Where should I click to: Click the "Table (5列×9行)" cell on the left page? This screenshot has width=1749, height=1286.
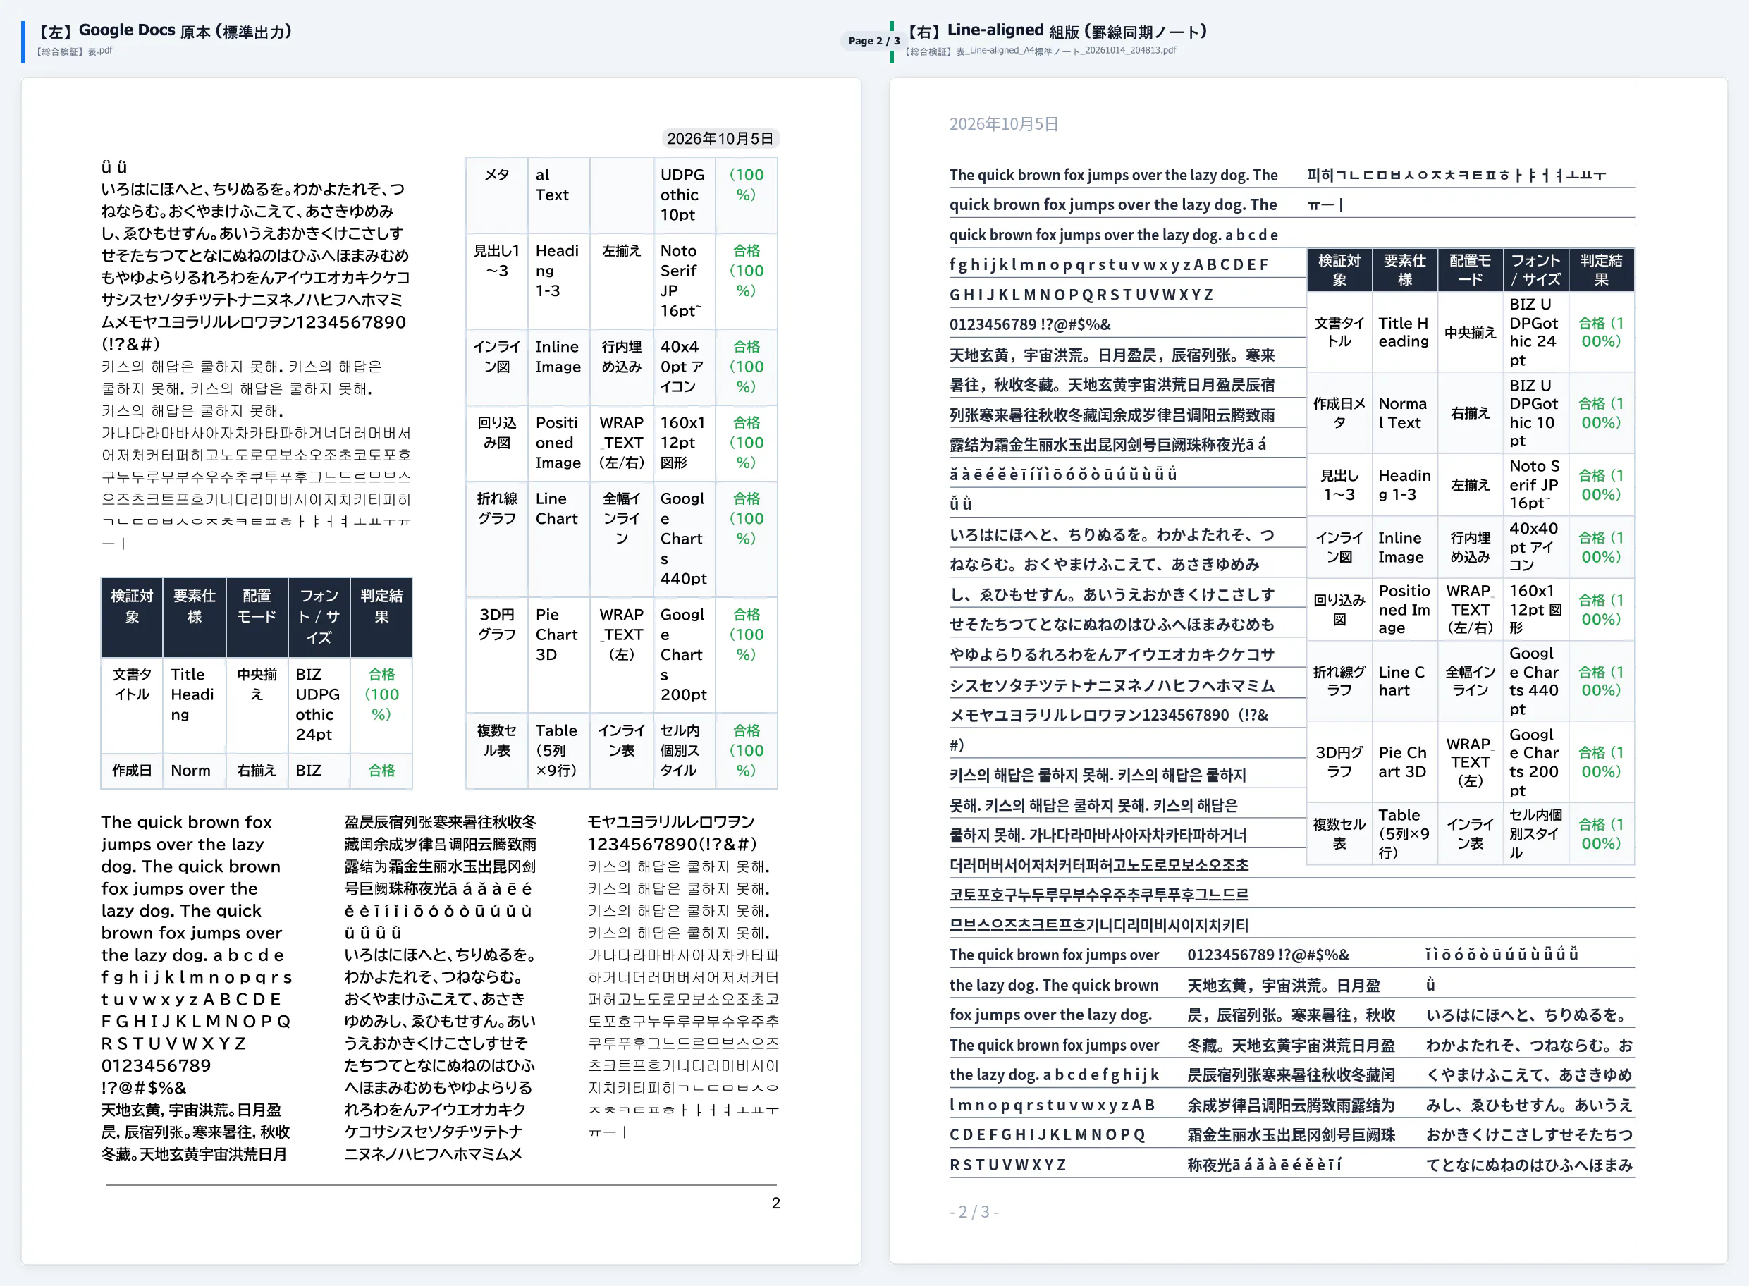tap(558, 750)
